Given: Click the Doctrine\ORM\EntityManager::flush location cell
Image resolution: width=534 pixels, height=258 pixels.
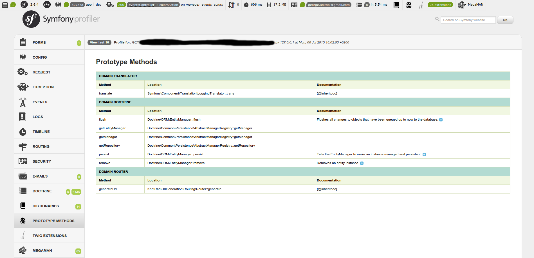Looking at the screenshot, I should 229,119.
